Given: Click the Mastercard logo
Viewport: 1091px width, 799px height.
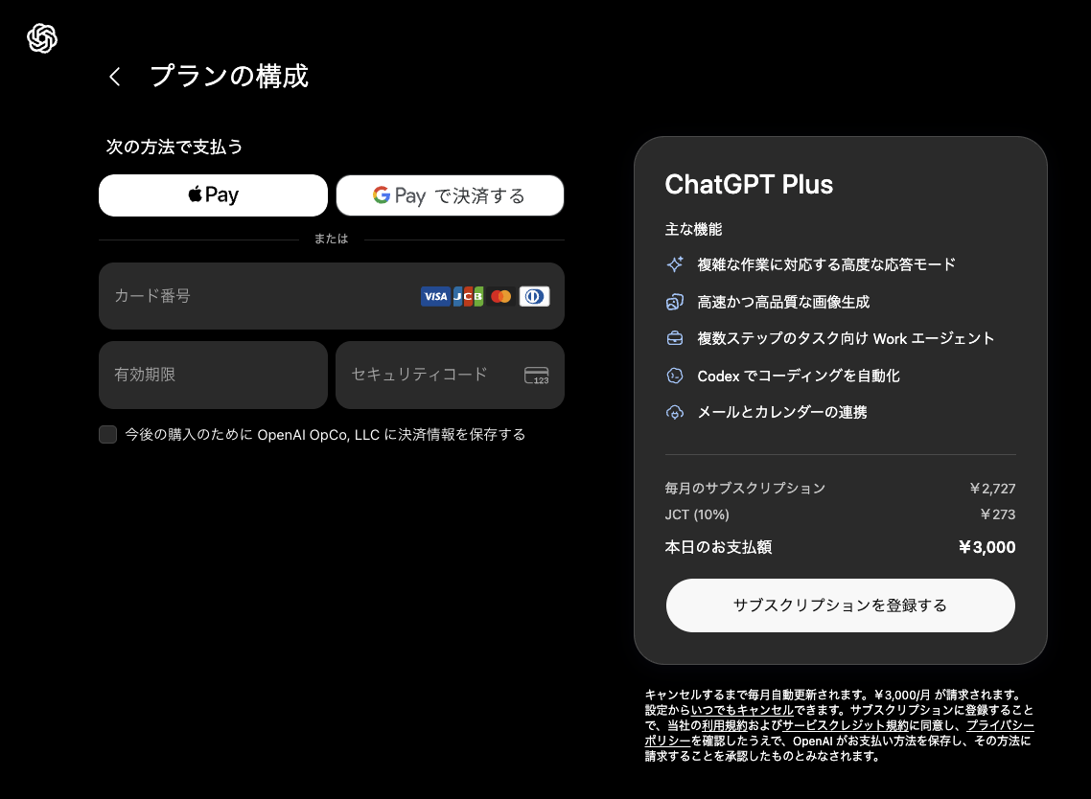Looking at the screenshot, I should coord(501,297).
